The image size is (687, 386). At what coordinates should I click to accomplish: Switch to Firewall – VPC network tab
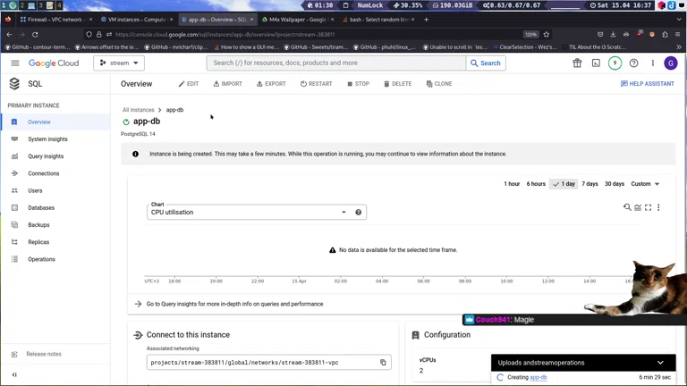coord(56,20)
